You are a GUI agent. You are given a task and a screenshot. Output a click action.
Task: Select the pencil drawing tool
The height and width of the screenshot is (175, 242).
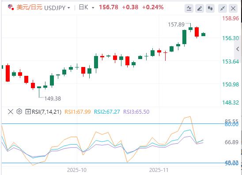[200, 8]
